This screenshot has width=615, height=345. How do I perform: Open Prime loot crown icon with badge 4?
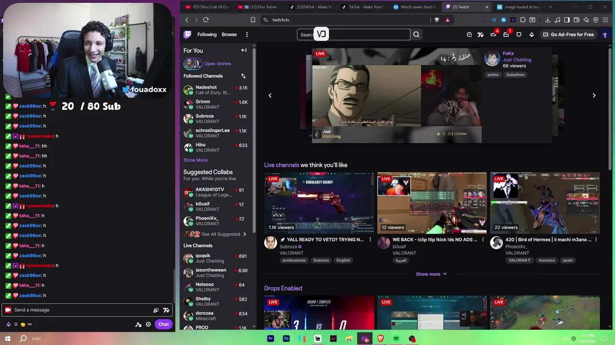493,34
